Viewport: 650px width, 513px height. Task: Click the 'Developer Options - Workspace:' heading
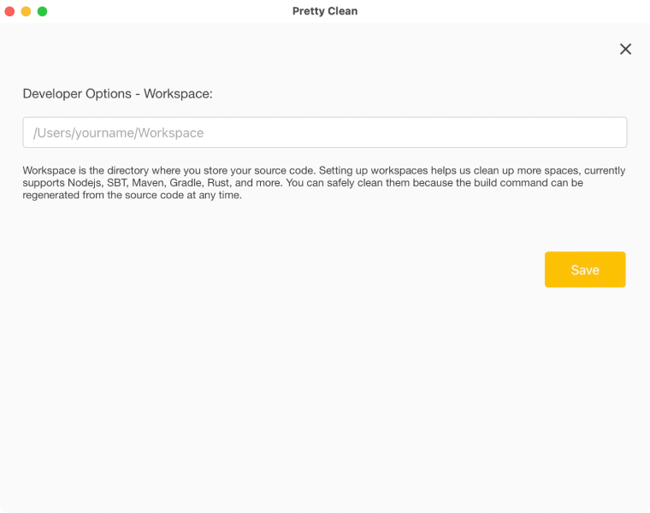[x=117, y=94]
